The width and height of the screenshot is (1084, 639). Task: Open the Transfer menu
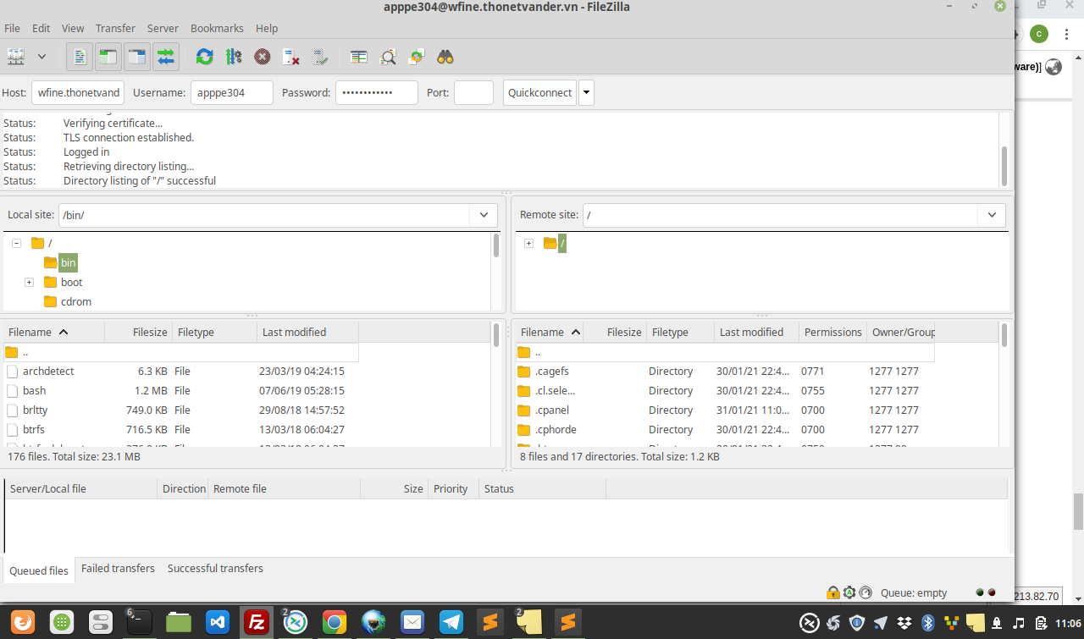click(115, 28)
